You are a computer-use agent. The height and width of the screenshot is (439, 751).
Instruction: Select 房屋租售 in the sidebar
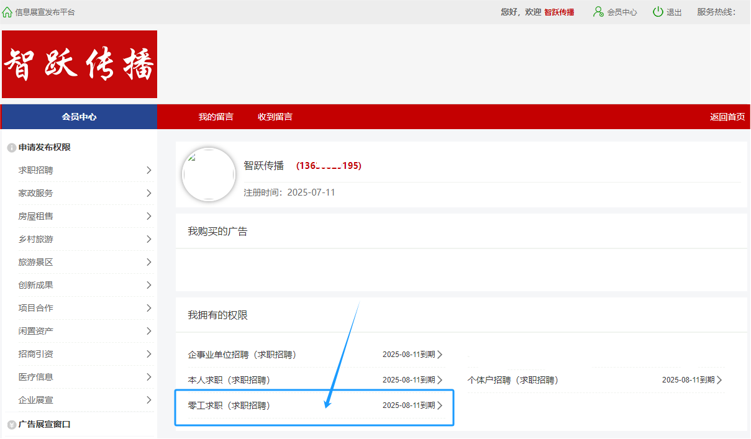click(36, 216)
